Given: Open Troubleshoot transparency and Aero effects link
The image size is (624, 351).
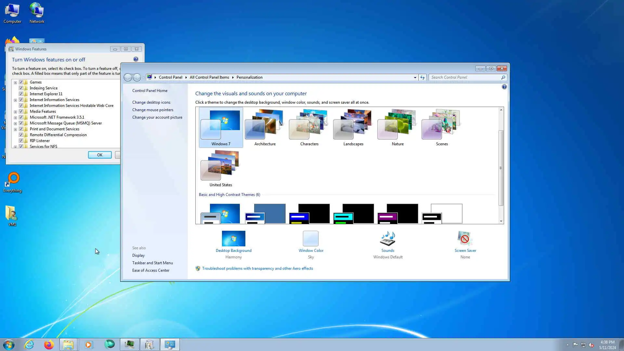Looking at the screenshot, I should [x=257, y=268].
